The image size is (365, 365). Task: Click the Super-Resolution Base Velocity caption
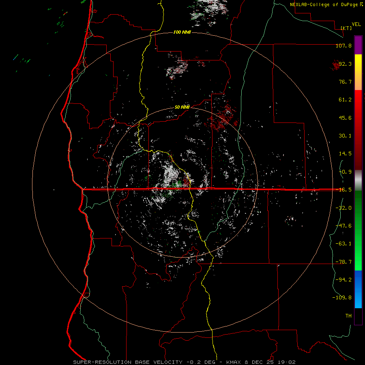click(x=185, y=362)
